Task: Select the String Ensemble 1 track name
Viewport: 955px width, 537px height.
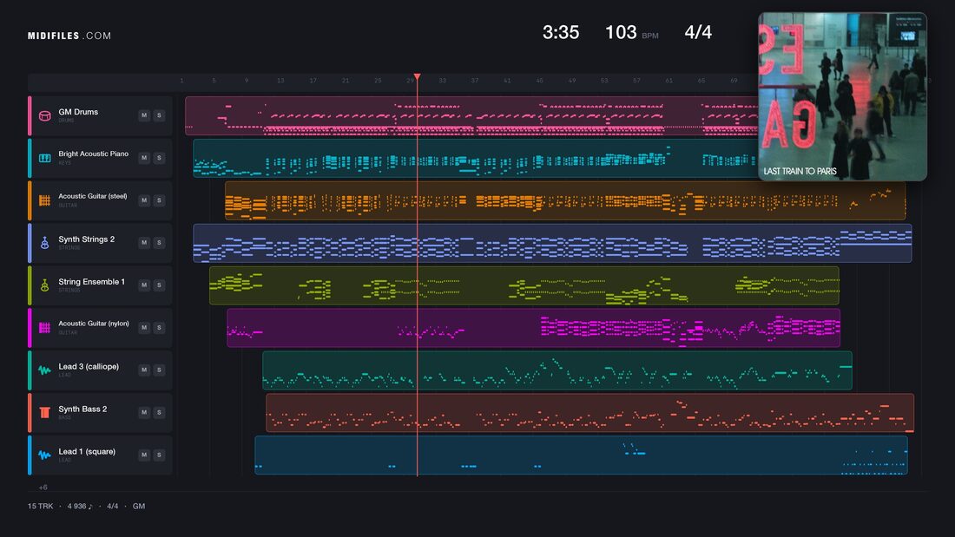Action: (91, 282)
